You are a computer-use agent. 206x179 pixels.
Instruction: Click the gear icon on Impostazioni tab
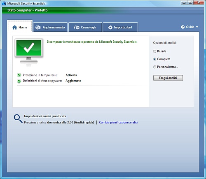tap(110, 27)
